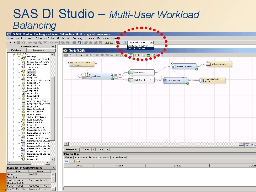This screenshot has width=256, height=192.
Task: Switch to the Folders tab
Action: pos(16,50)
